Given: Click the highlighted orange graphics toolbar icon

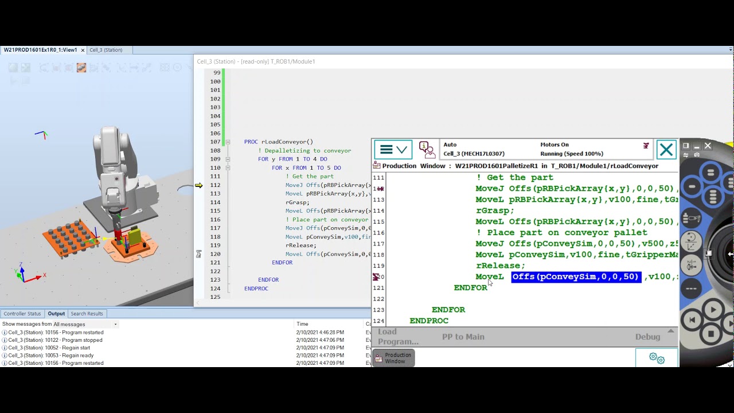Looking at the screenshot, I should [81, 68].
